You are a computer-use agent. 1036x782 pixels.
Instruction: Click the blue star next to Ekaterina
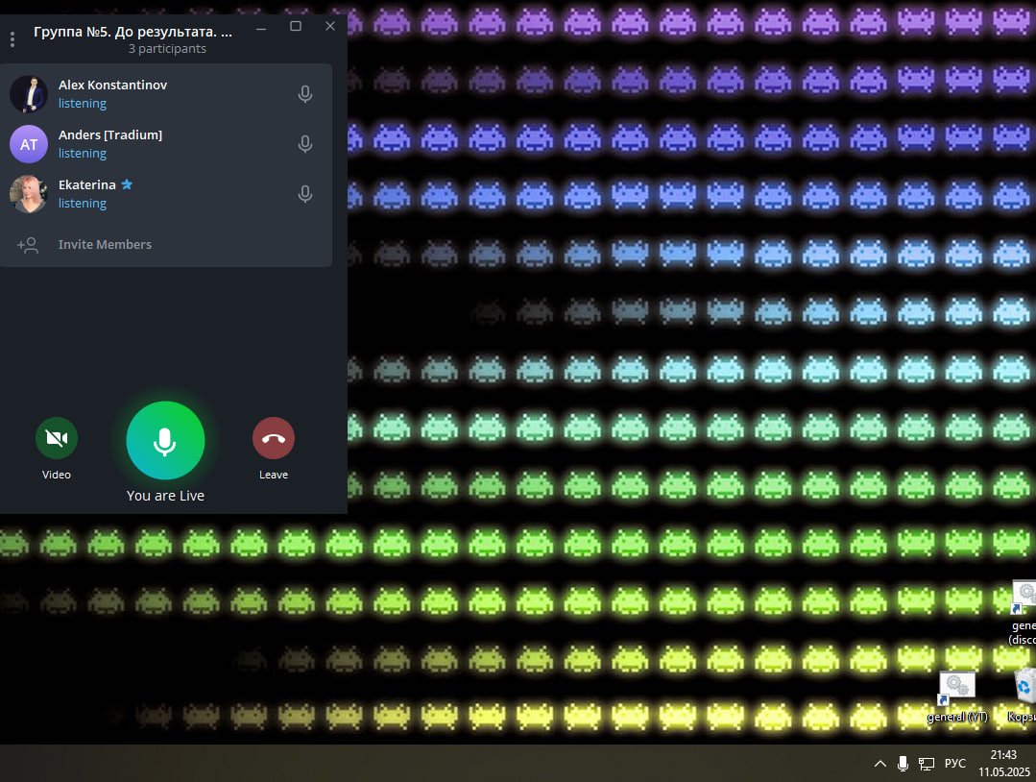click(127, 184)
